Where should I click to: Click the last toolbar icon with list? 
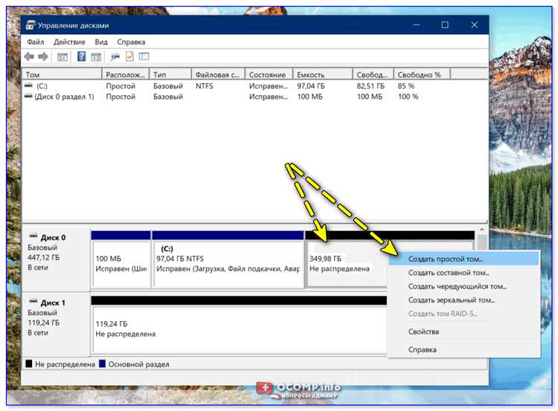pos(144,56)
